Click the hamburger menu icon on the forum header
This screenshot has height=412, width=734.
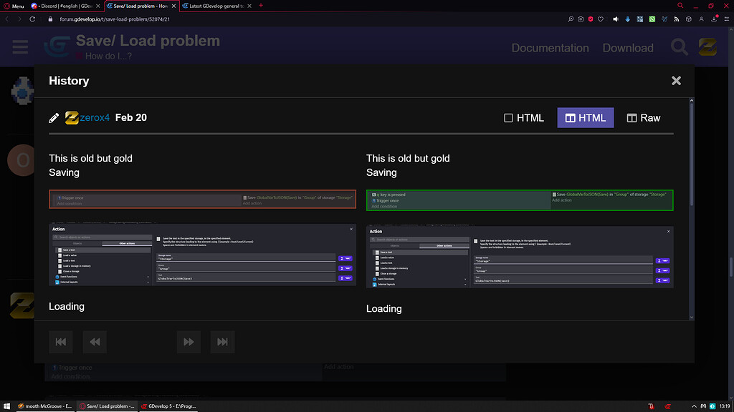click(19, 47)
